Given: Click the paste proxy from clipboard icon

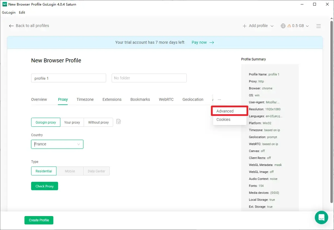Looking at the screenshot, I should pyautogui.click(x=118, y=121).
